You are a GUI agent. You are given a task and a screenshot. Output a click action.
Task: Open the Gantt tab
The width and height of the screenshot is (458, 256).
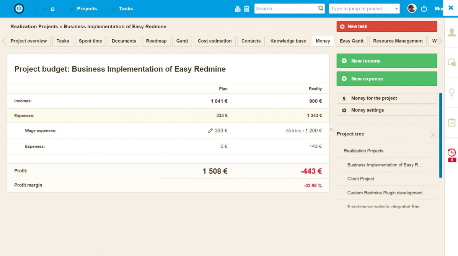point(182,41)
